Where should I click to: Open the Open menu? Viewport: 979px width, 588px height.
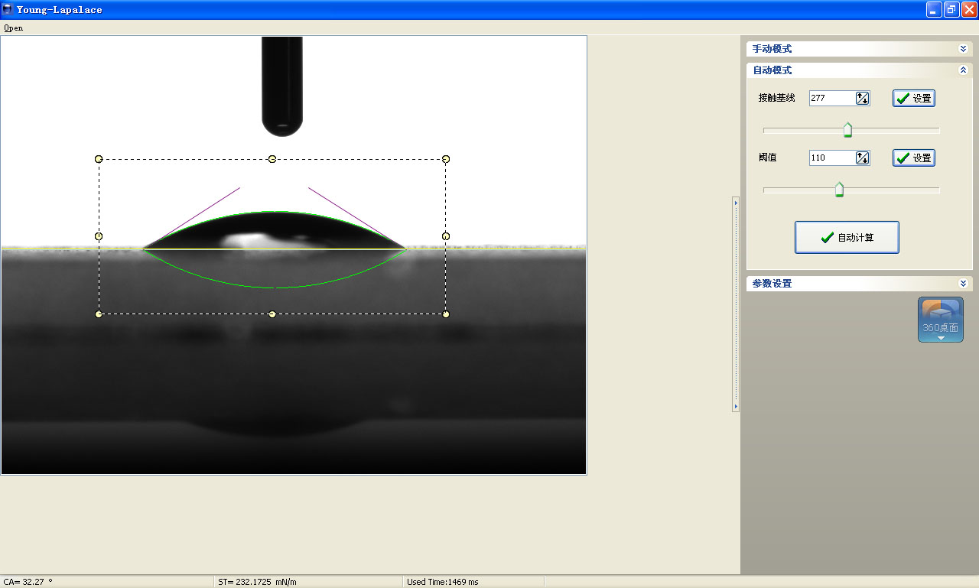(x=13, y=28)
